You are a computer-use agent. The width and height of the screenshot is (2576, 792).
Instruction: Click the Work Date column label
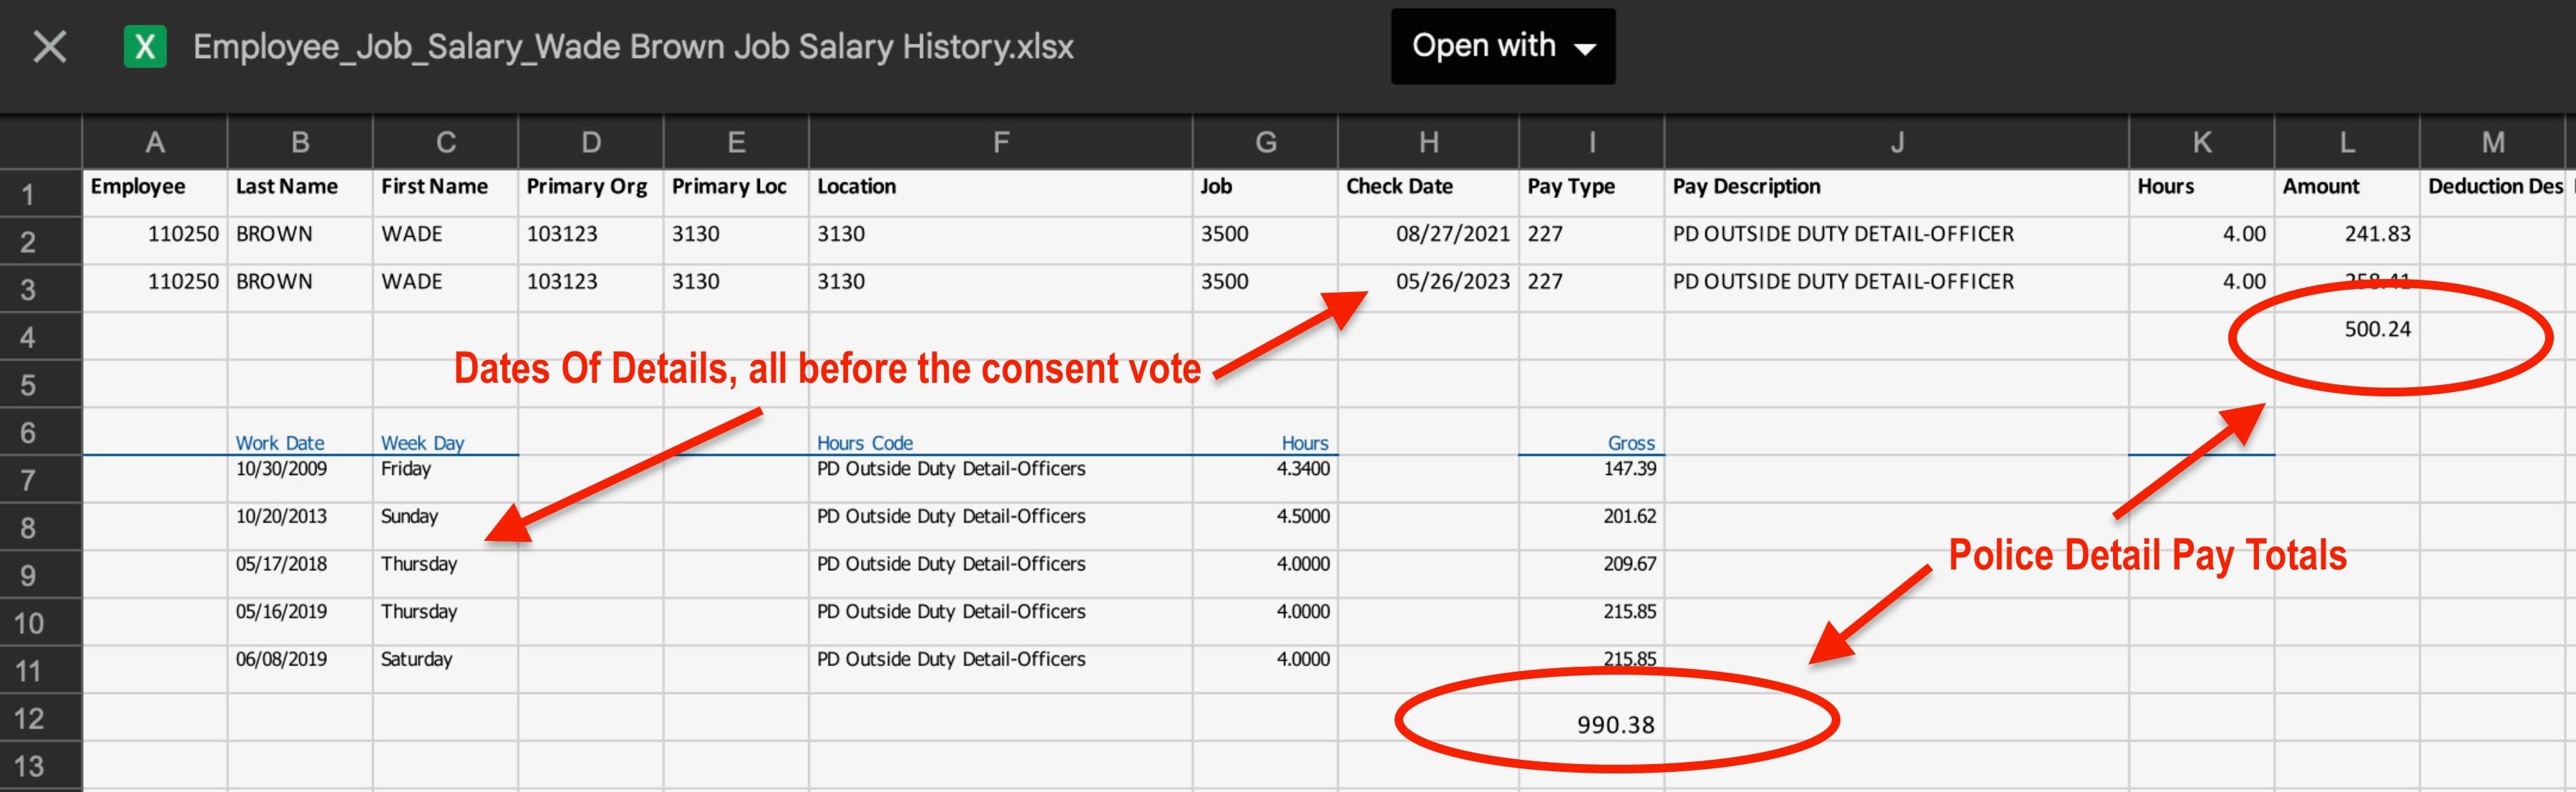[x=280, y=442]
